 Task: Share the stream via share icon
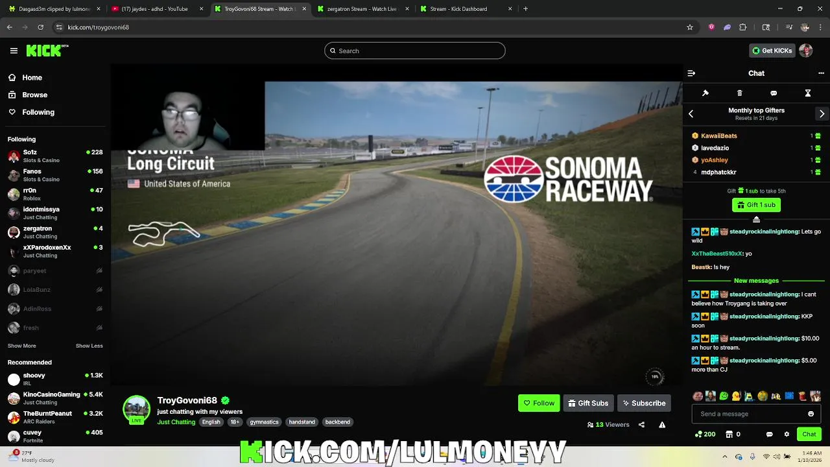641,425
